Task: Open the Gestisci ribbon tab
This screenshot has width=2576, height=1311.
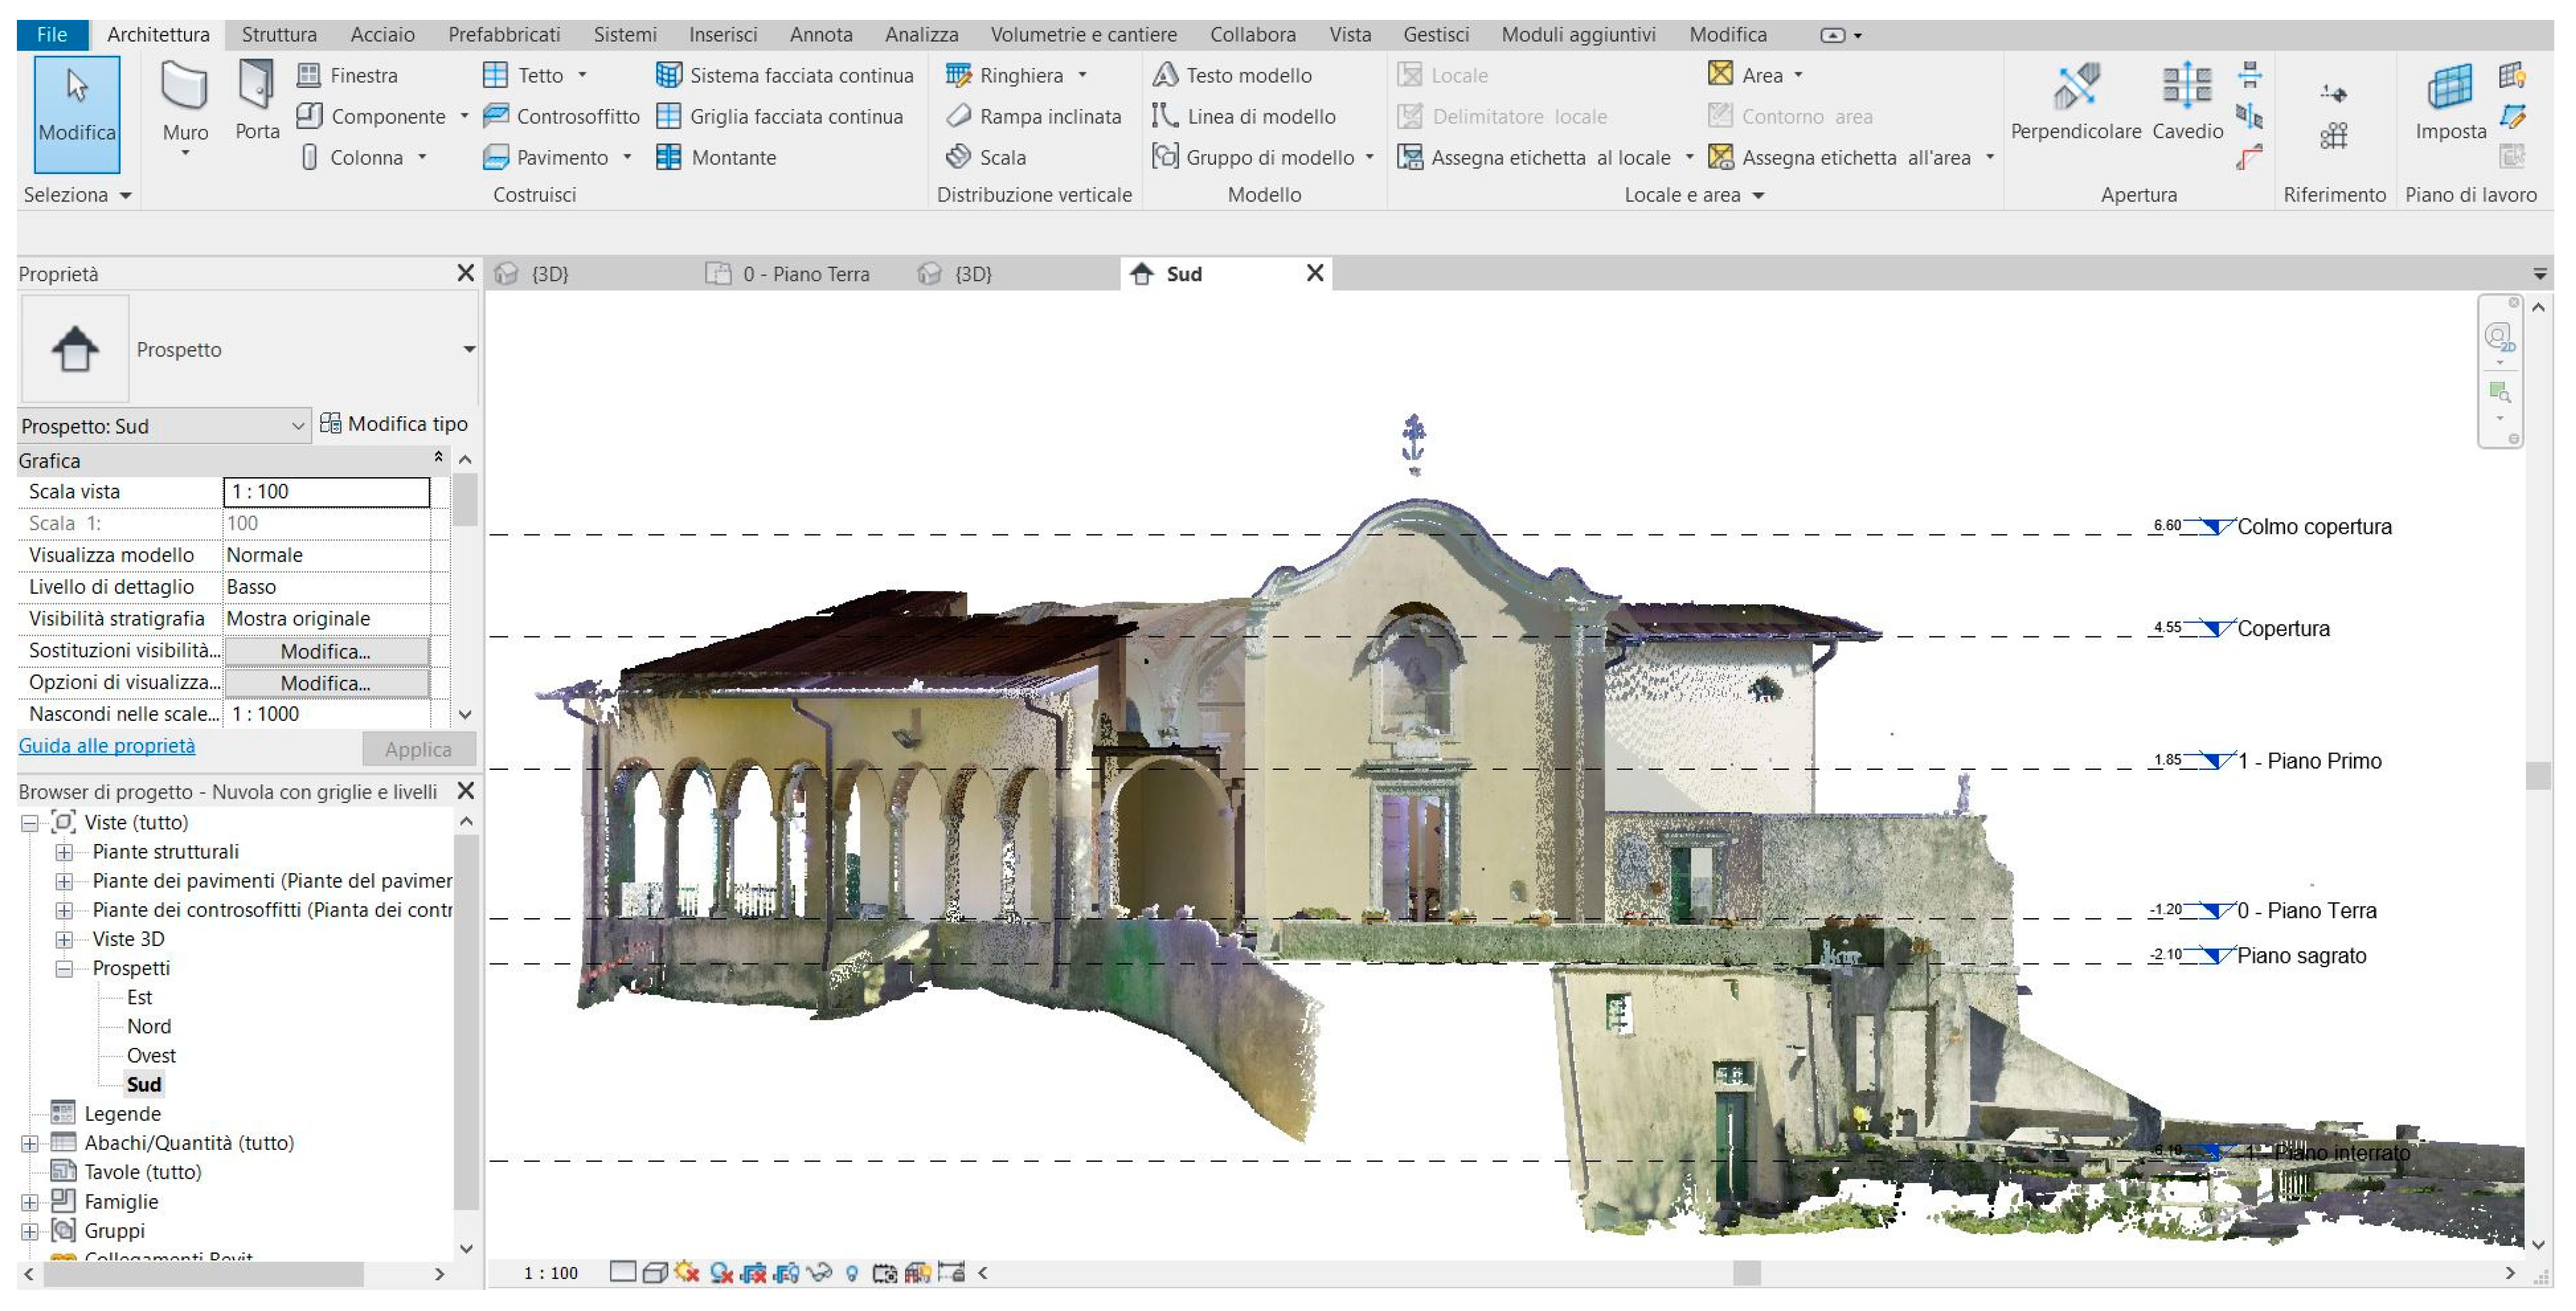Action: click(1436, 33)
